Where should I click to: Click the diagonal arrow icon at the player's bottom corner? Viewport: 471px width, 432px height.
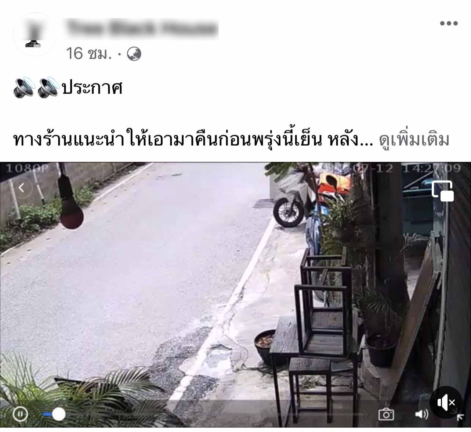click(x=460, y=417)
